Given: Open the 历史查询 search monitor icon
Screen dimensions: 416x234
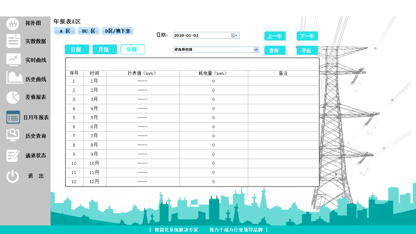Looking at the screenshot, I should pyautogui.click(x=13, y=135).
